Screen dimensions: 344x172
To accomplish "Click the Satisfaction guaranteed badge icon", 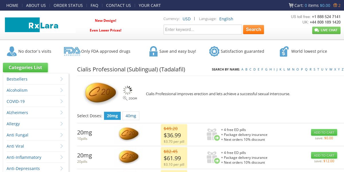I will point(214,51).
